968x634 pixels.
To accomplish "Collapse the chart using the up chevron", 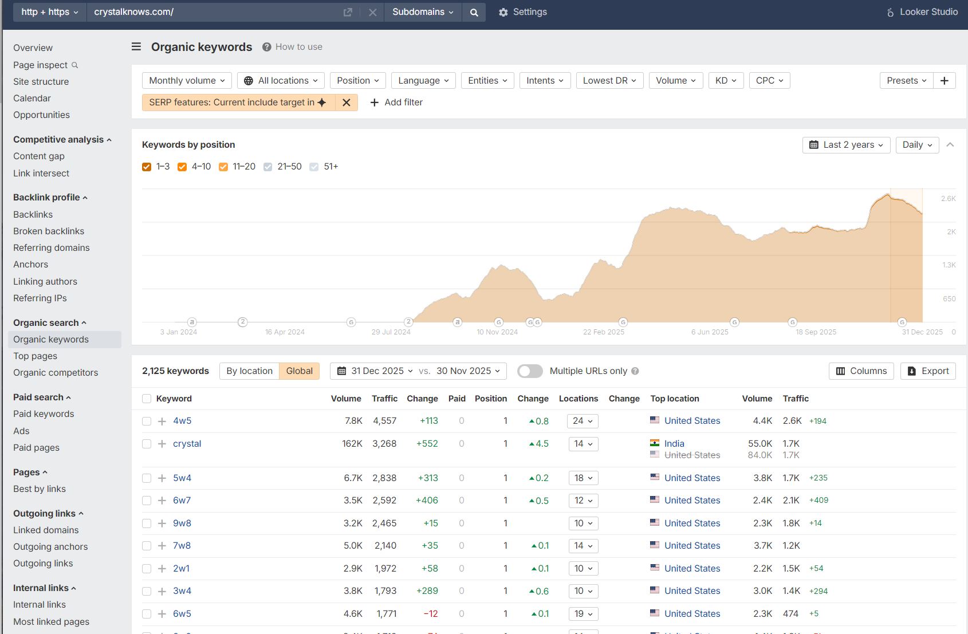I will click(x=950, y=145).
